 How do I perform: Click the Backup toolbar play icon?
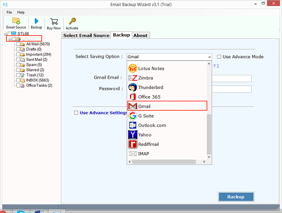coord(36,21)
